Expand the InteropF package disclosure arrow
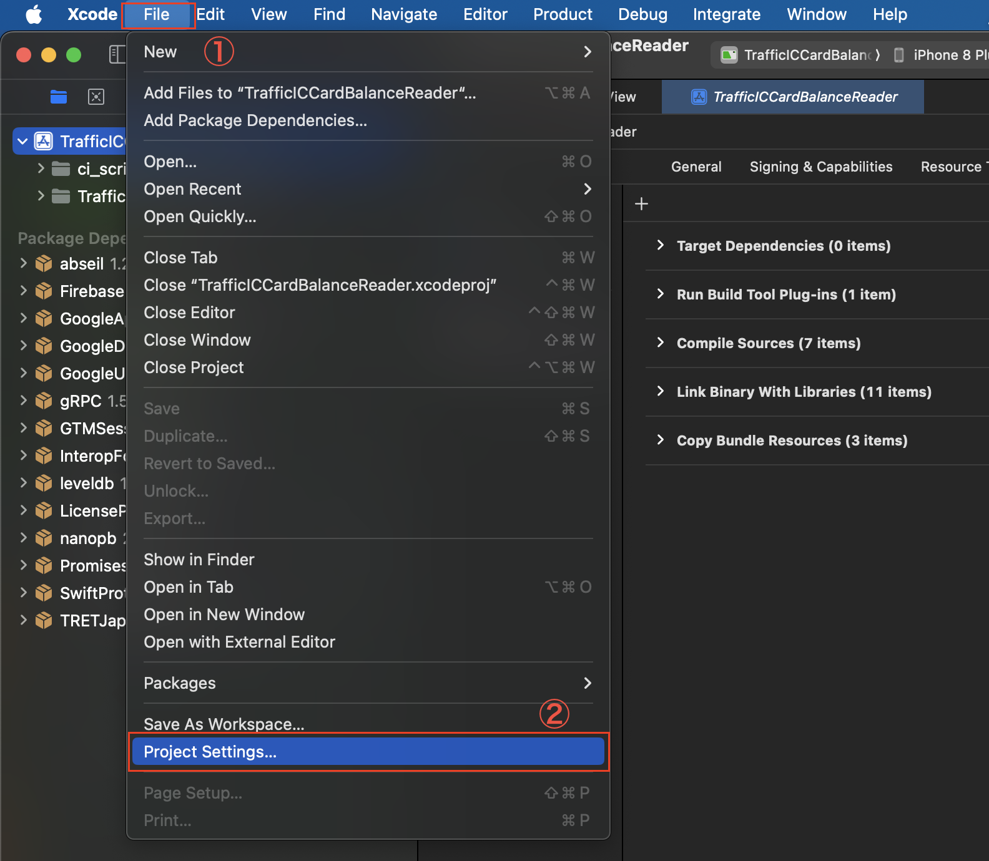Viewport: 989px width, 861px height. coord(23,455)
